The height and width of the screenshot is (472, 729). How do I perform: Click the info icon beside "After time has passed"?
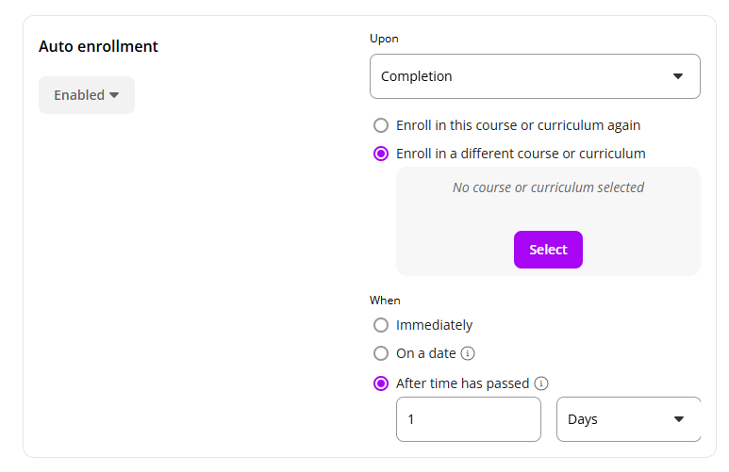point(541,383)
